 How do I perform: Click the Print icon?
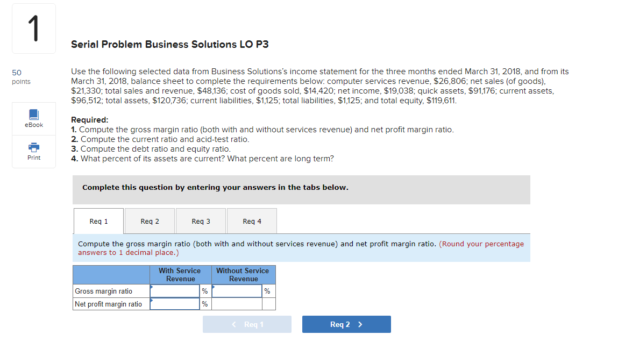33,151
